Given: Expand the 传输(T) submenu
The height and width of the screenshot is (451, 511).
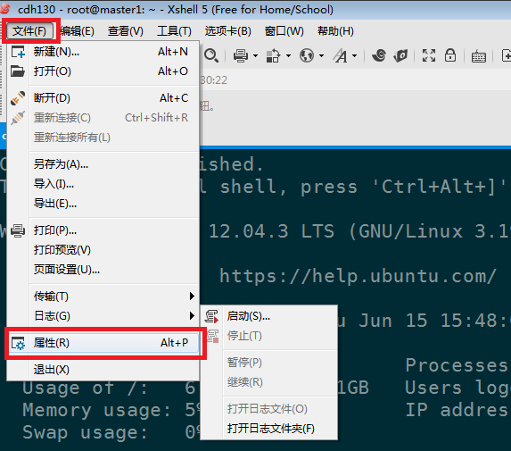Looking at the screenshot, I should point(103,296).
